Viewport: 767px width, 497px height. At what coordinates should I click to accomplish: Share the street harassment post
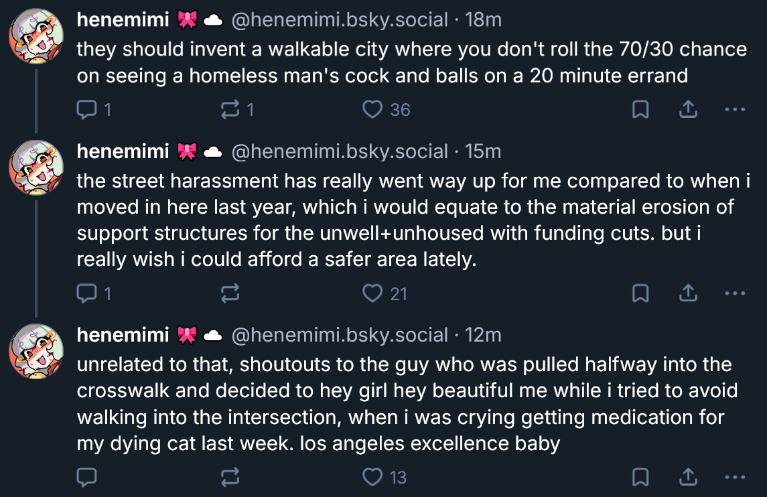click(x=688, y=293)
